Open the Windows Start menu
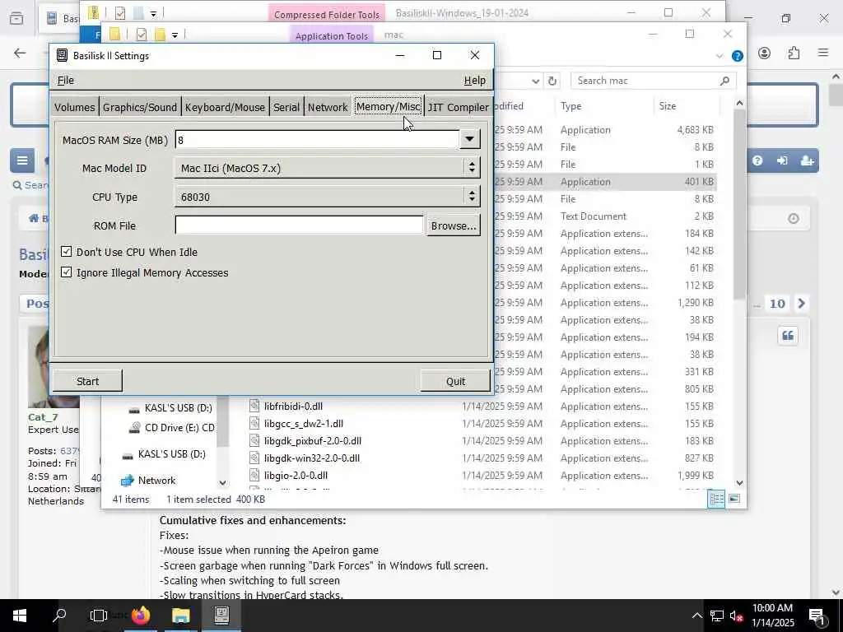Image resolution: width=843 pixels, height=632 pixels. coord(20,616)
